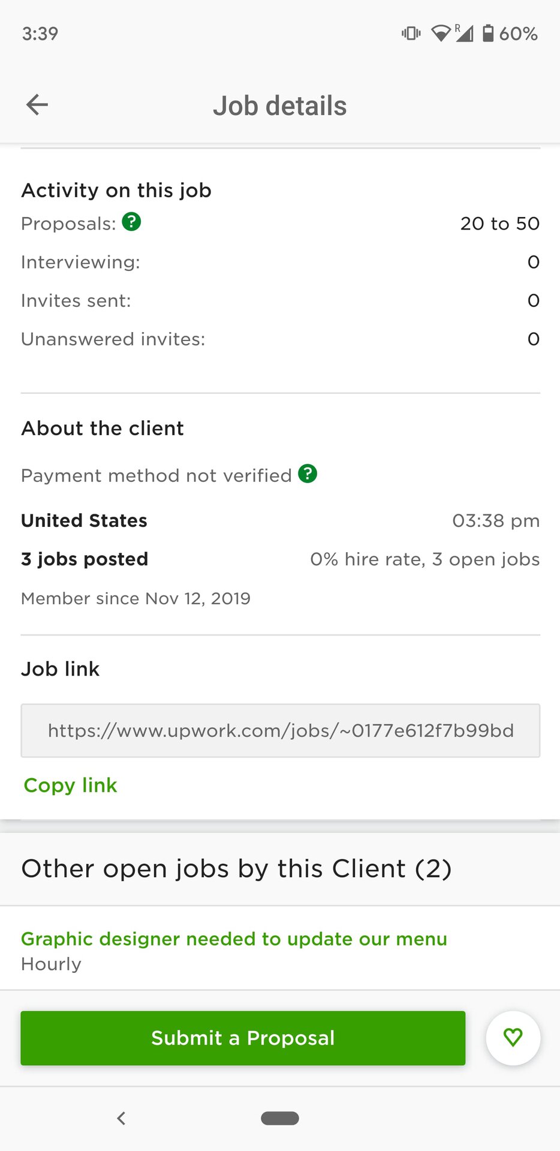560x1151 pixels.
Task: Tap the Job details title
Action: pos(279,106)
